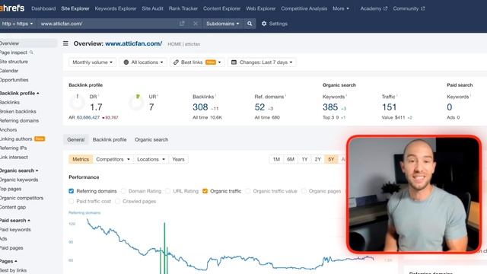Click the search magnifier button
Viewport: 487px width, 274px height.
pyautogui.click(x=250, y=24)
